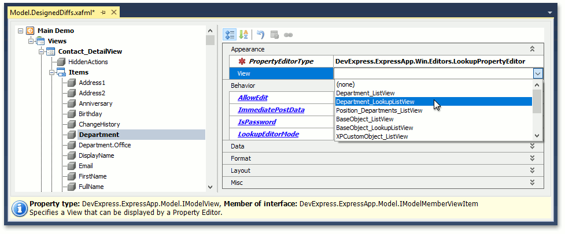Viewport: 565px width, 234px height.
Task: Close the Model.DesignedDiffs.xafml tab
Action: [x=114, y=12]
